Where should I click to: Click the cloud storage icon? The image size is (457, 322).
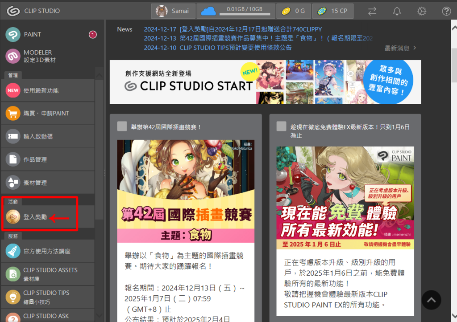(x=208, y=11)
